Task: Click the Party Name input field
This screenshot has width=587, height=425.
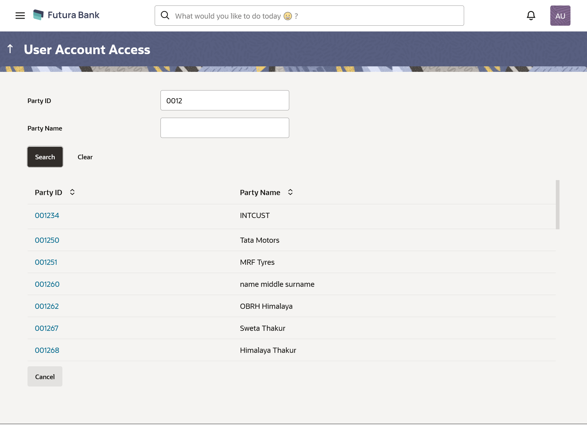Action: coord(225,128)
